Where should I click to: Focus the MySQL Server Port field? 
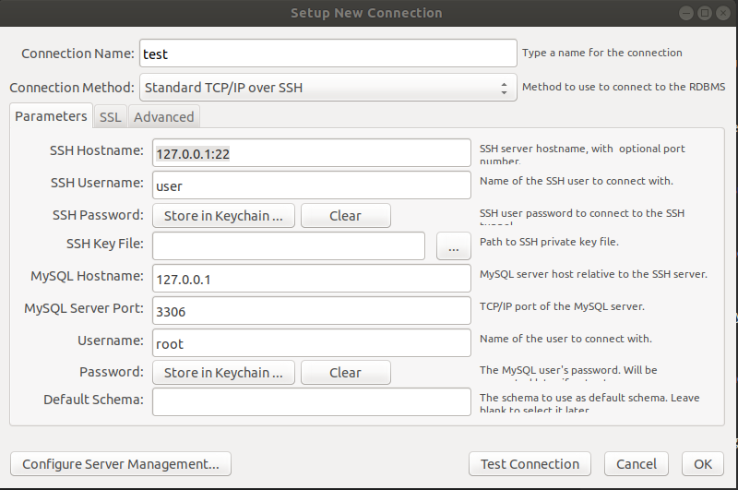(311, 311)
